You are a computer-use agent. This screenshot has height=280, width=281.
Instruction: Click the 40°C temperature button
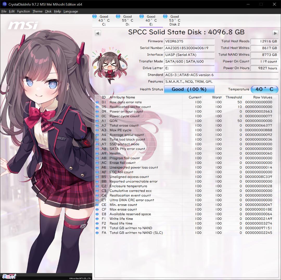[264, 89]
